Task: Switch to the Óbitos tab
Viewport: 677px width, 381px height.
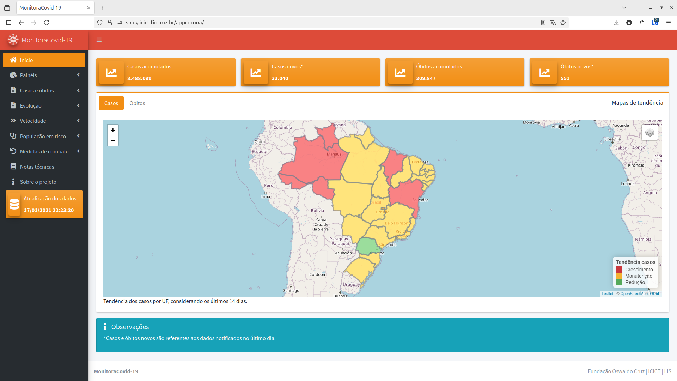Action: point(137,103)
